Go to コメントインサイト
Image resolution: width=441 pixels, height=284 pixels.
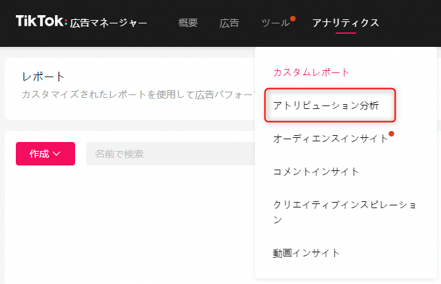coord(316,171)
